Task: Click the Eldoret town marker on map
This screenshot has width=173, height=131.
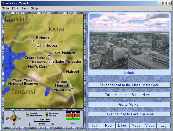Action: coord(33,41)
